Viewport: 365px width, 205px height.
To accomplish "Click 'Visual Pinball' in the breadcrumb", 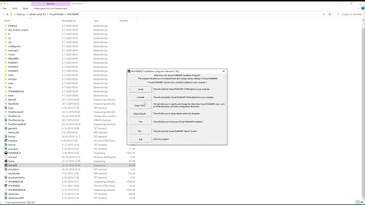I will [x=56, y=14].
